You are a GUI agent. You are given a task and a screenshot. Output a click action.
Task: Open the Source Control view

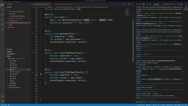[2, 14]
